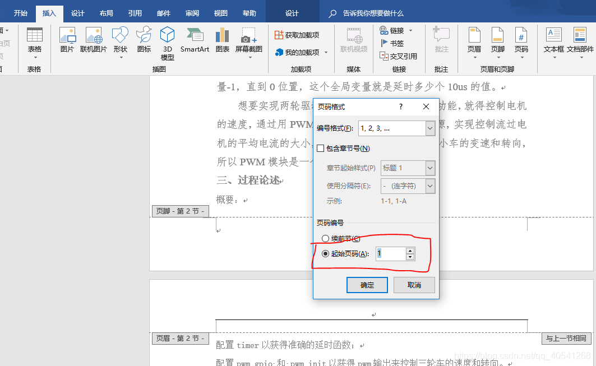596x366 pixels.
Task: Select 起始页码 radio option
Action: (325, 253)
